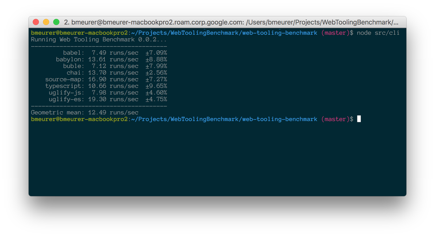Viewport: 435px width, 237px height.
Task: Click the ±7.99% variance value
Action: click(156, 66)
